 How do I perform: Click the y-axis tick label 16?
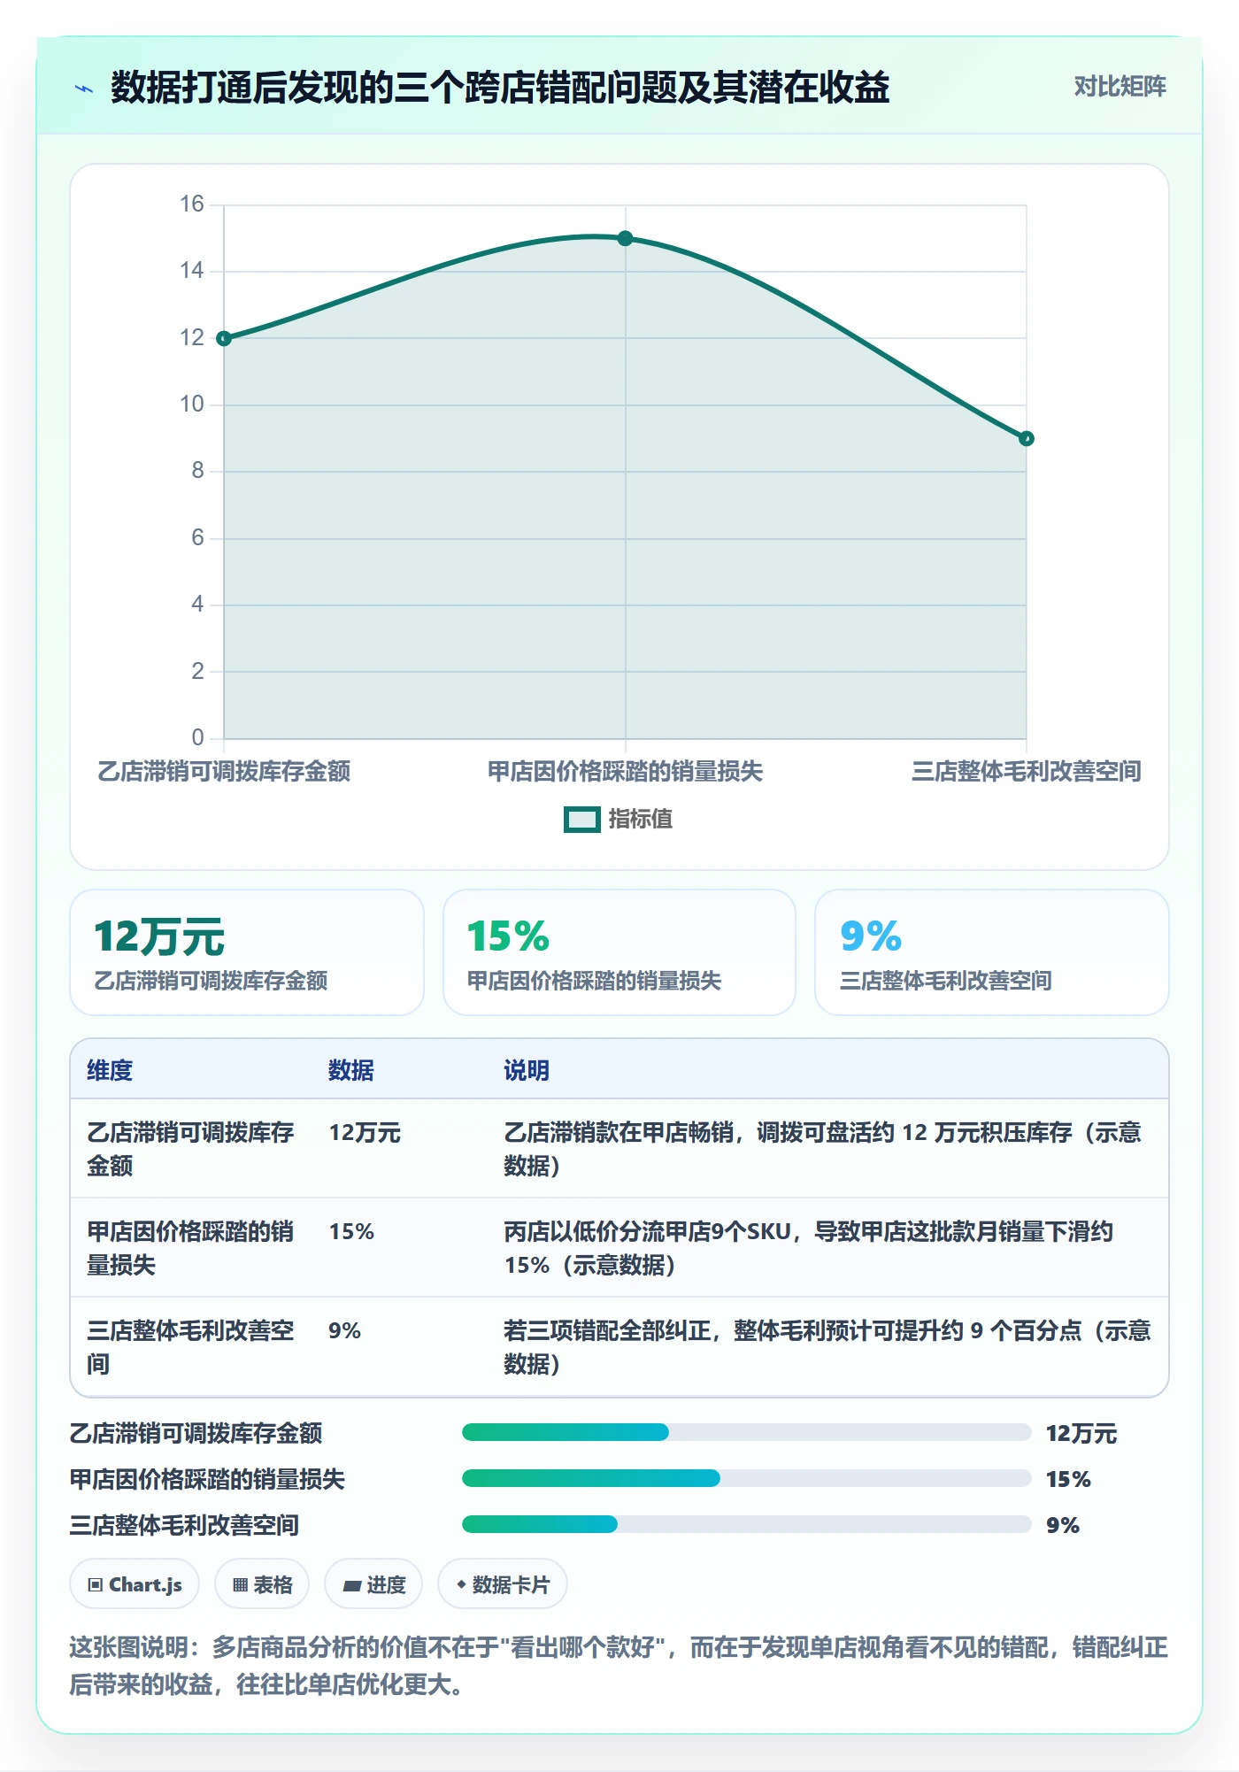[x=191, y=204]
